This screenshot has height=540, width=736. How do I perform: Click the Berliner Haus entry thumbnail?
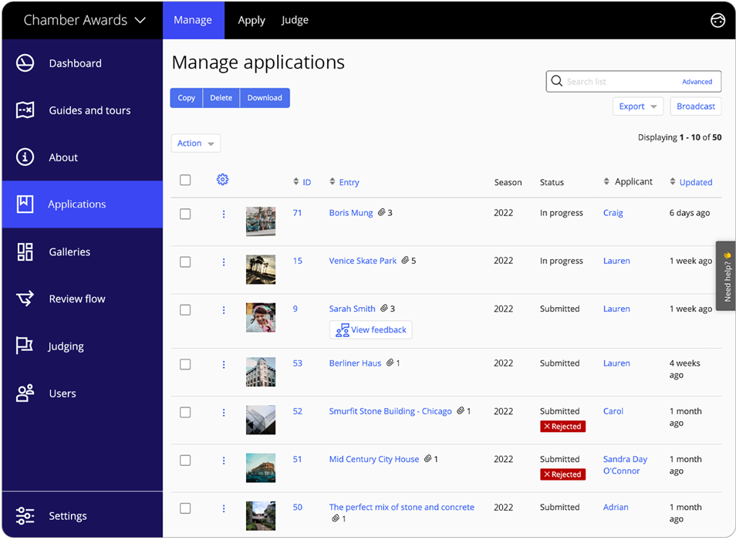(260, 371)
